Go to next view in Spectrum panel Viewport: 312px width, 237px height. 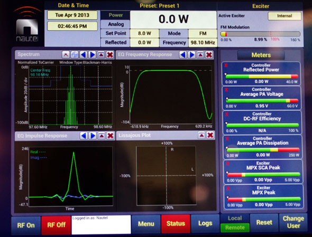pyautogui.click(x=92, y=54)
